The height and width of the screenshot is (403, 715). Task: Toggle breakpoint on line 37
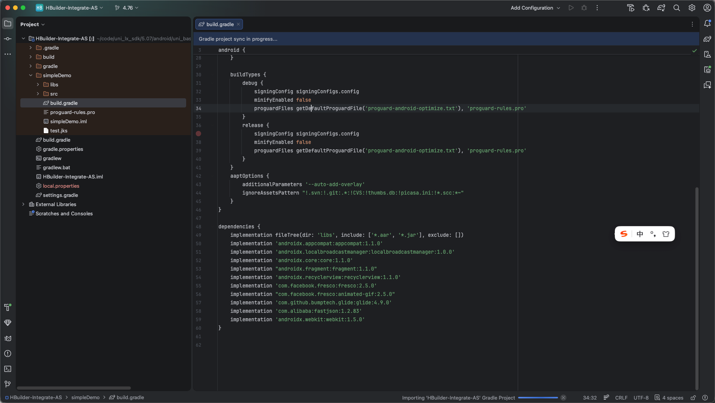click(x=198, y=134)
